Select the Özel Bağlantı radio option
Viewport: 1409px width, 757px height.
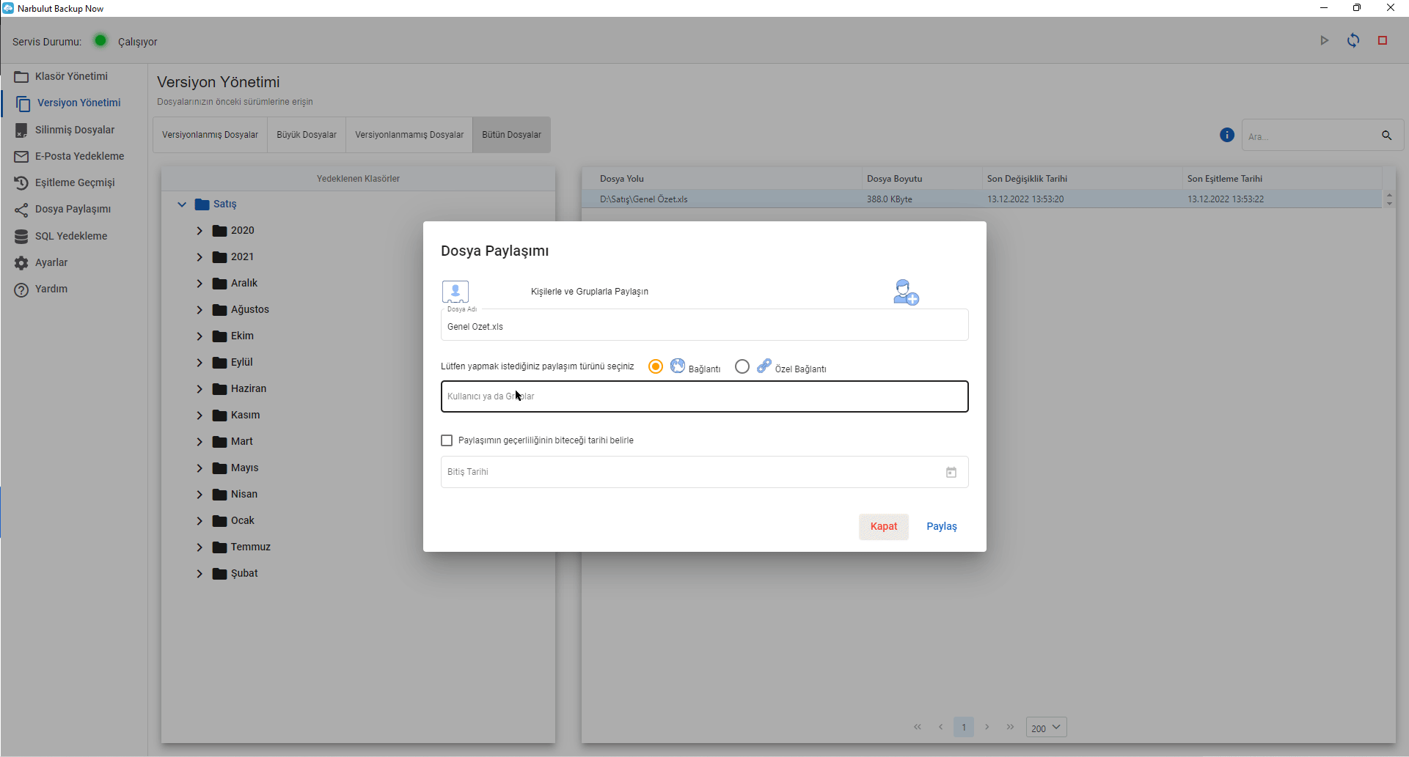(x=742, y=366)
